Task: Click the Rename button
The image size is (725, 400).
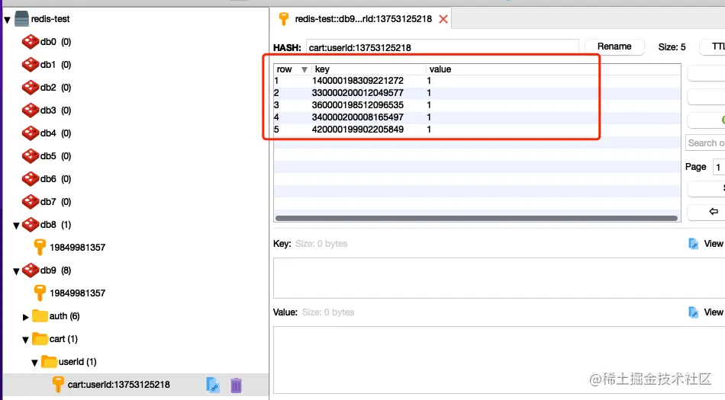Action: [614, 46]
